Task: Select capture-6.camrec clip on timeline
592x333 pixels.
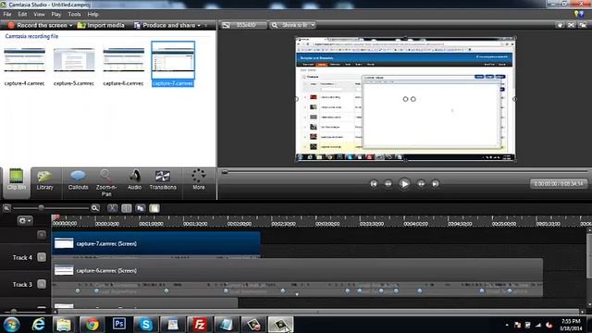Action: click(x=297, y=271)
